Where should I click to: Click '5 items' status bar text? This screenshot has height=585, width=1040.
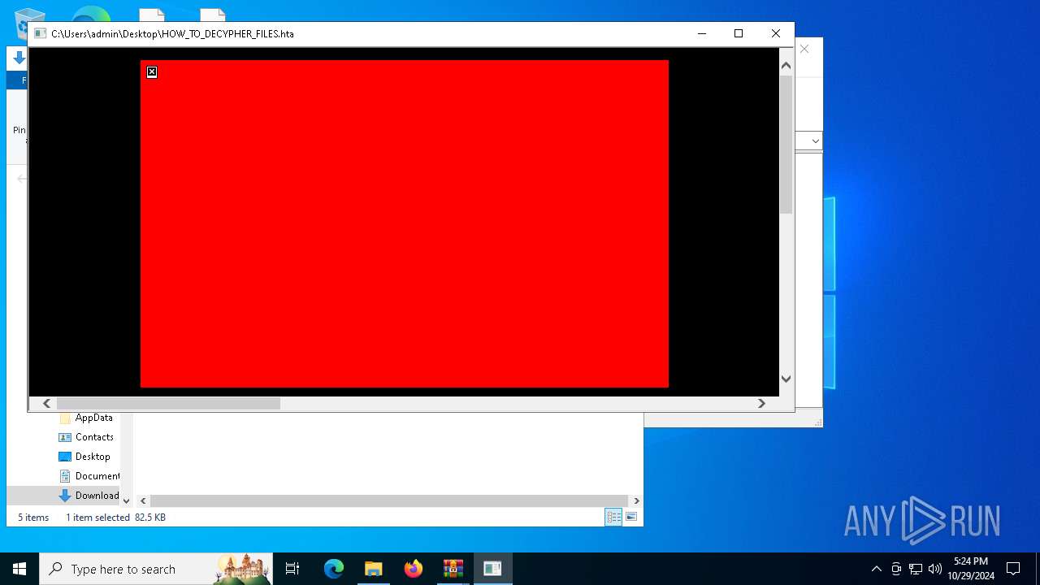coord(33,518)
